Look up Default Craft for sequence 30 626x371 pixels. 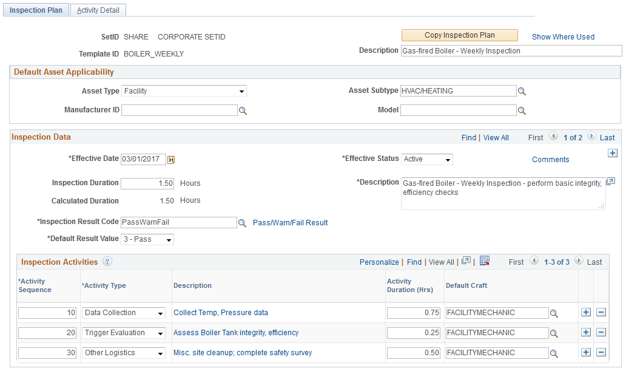point(554,353)
